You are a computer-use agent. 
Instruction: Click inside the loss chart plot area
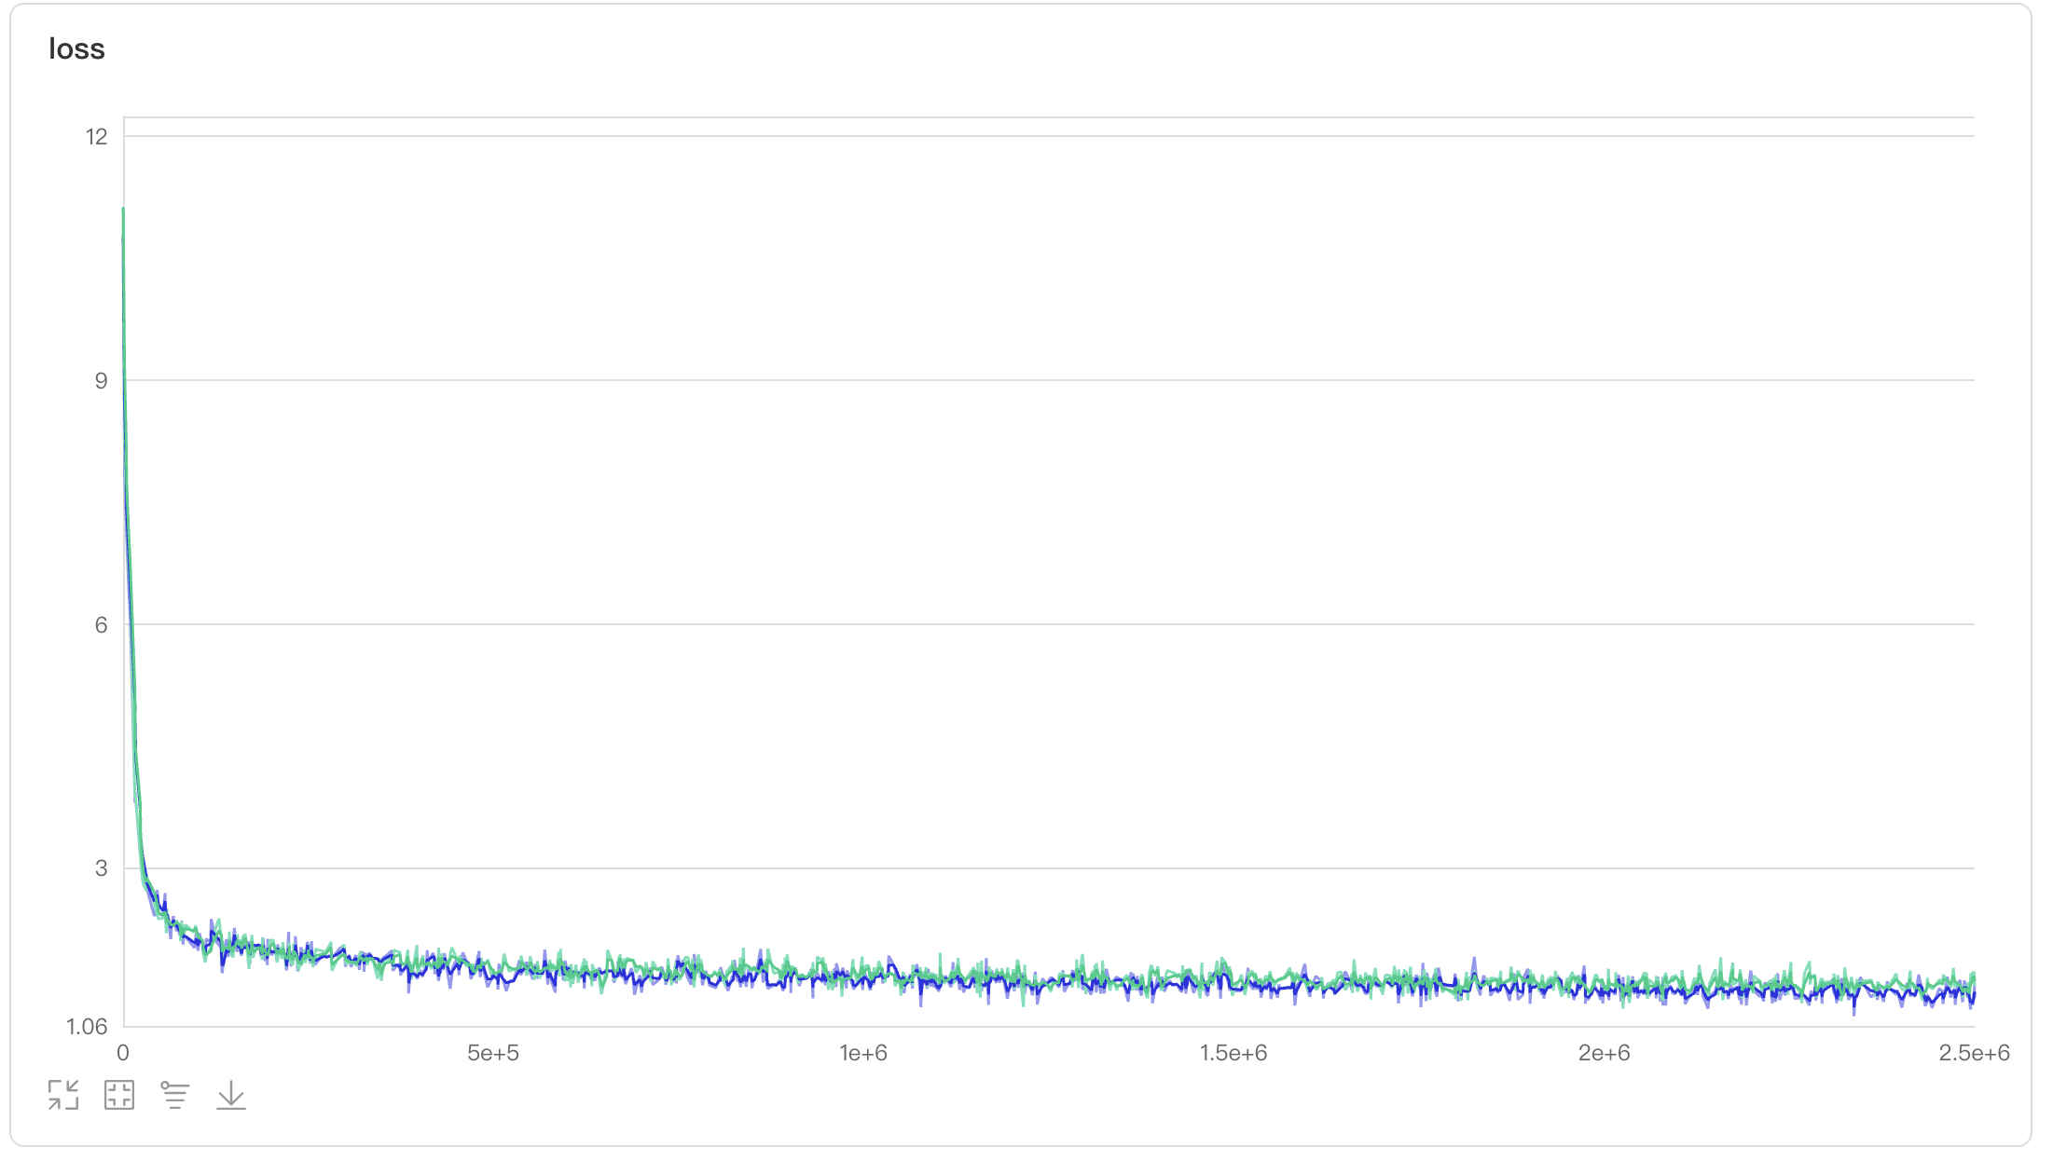(x=1026, y=559)
